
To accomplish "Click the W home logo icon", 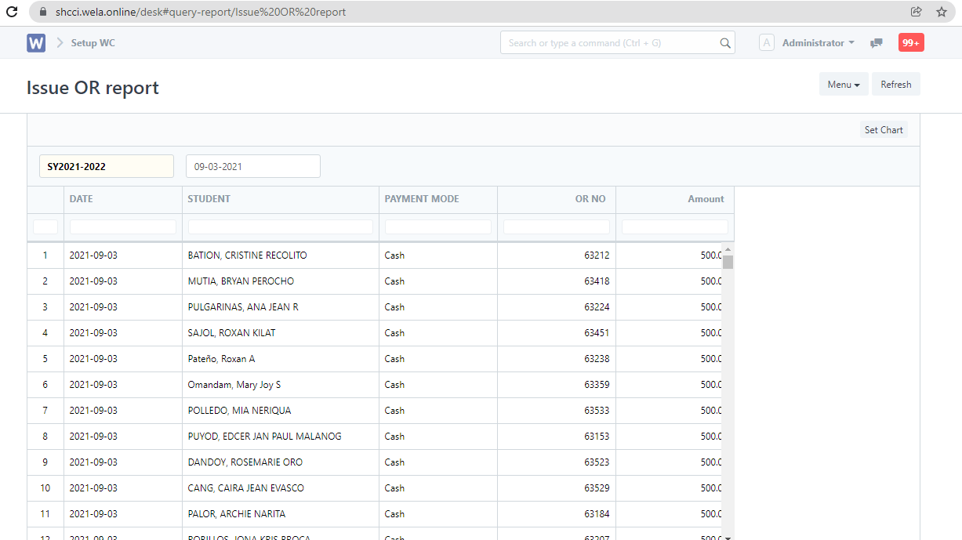I will pyautogui.click(x=36, y=43).
